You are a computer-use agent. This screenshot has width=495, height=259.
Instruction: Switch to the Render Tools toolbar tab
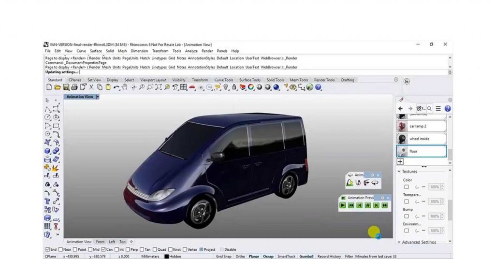[324, 80]
